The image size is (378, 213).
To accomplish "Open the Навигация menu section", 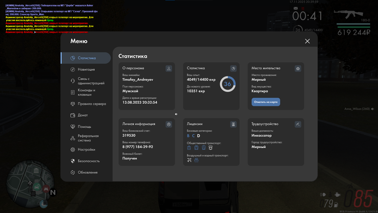I will click(x=86, y=70).
